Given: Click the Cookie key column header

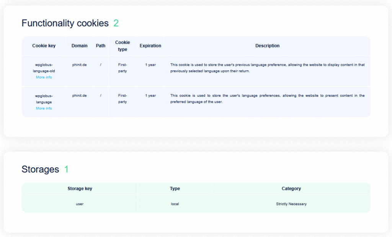Looking at the screenshot, I should coord(44,46).
